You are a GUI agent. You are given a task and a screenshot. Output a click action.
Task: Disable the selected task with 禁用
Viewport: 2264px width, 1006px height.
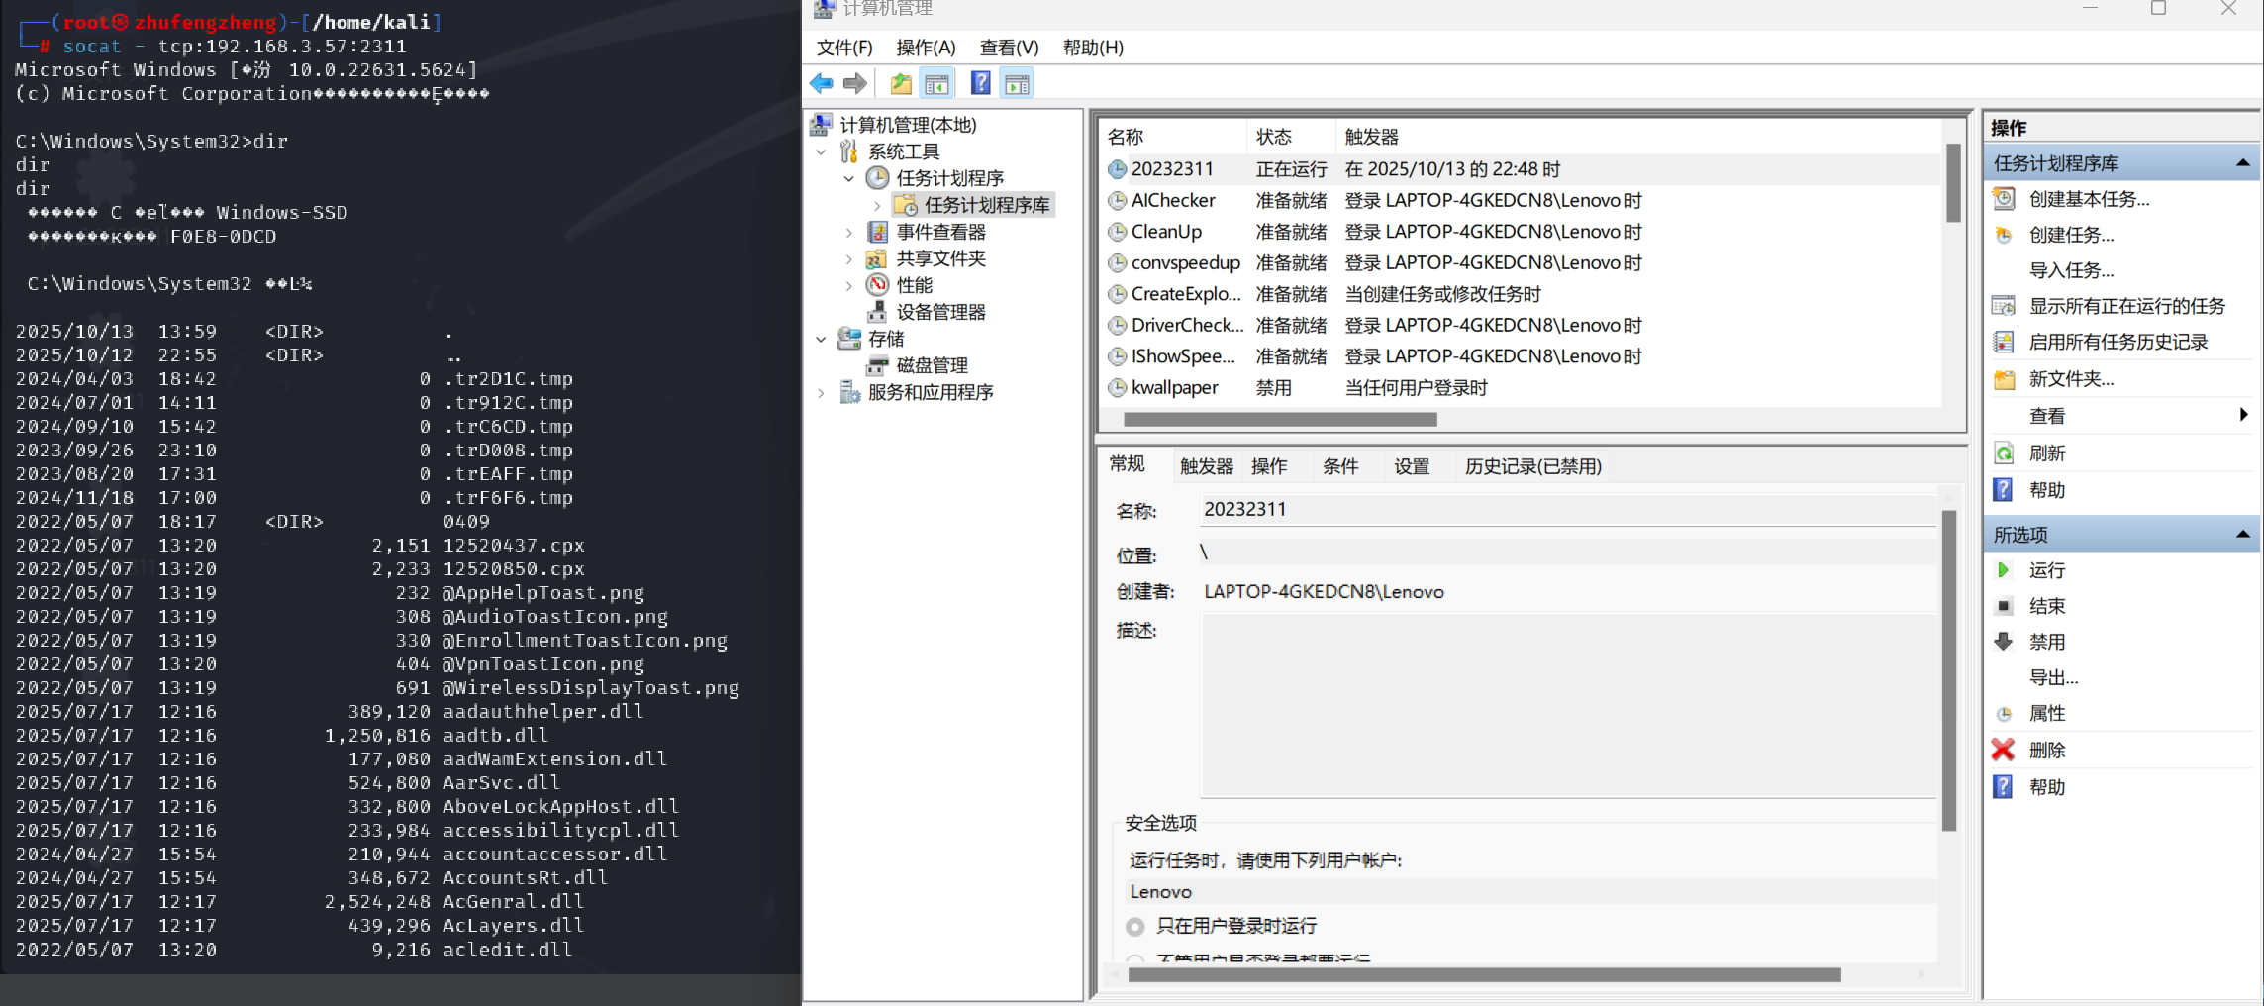2046,642
